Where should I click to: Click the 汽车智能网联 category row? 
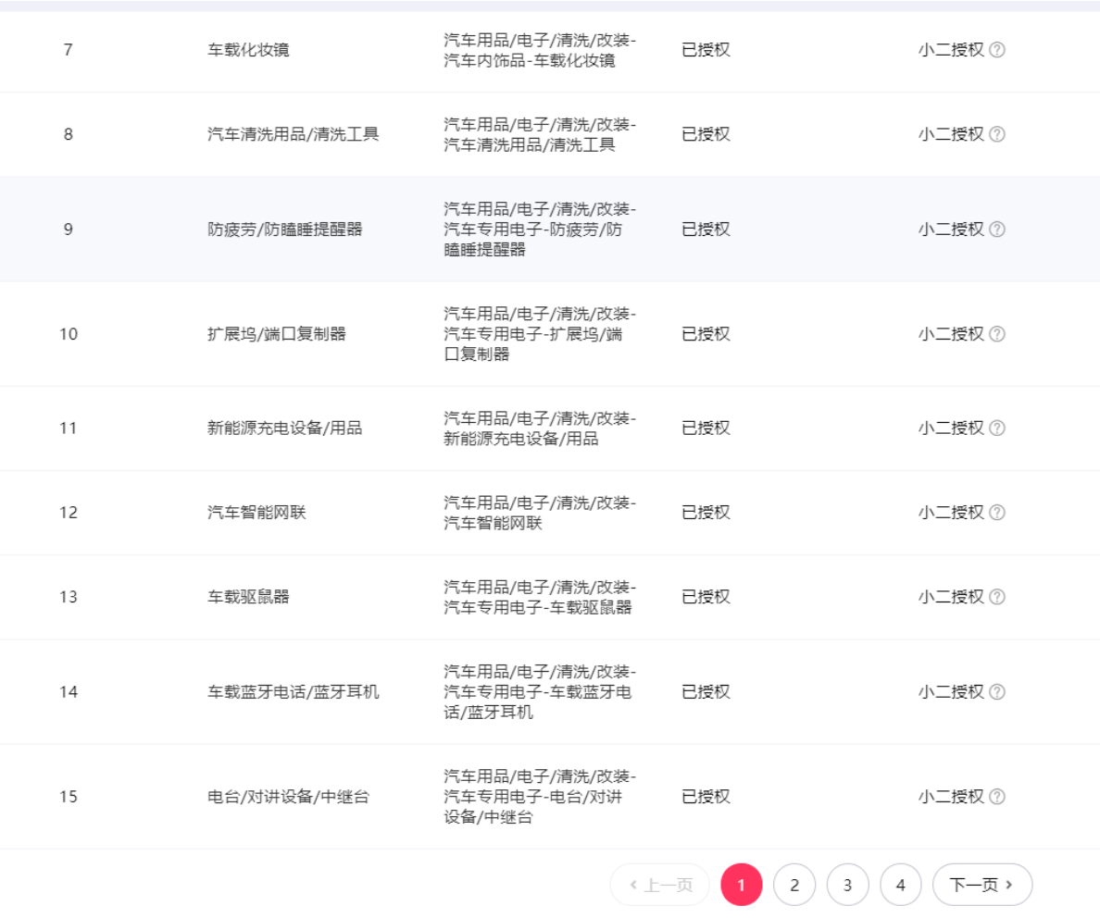point(256,513)
